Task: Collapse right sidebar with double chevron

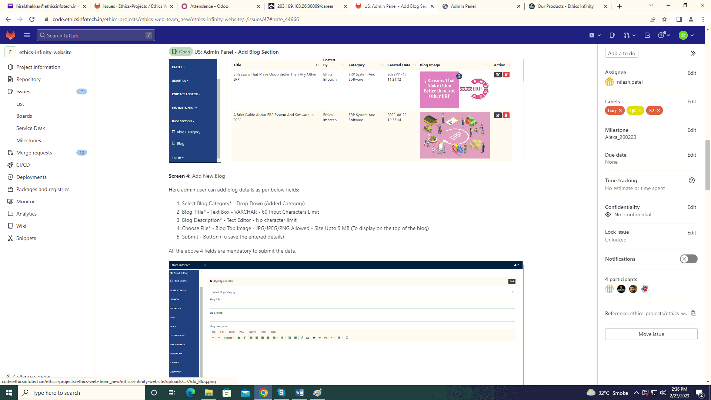Action: pos(693,53)
